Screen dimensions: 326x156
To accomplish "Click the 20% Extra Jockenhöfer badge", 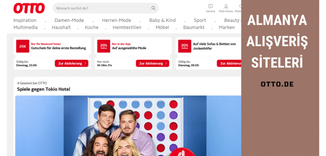I will 184,46.
